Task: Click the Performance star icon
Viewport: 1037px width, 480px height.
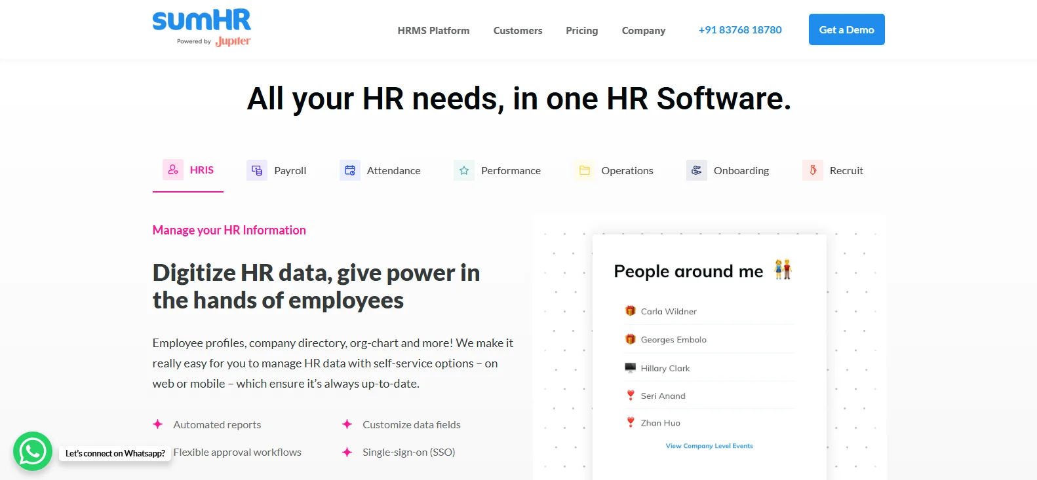Action: click(464, 170)
